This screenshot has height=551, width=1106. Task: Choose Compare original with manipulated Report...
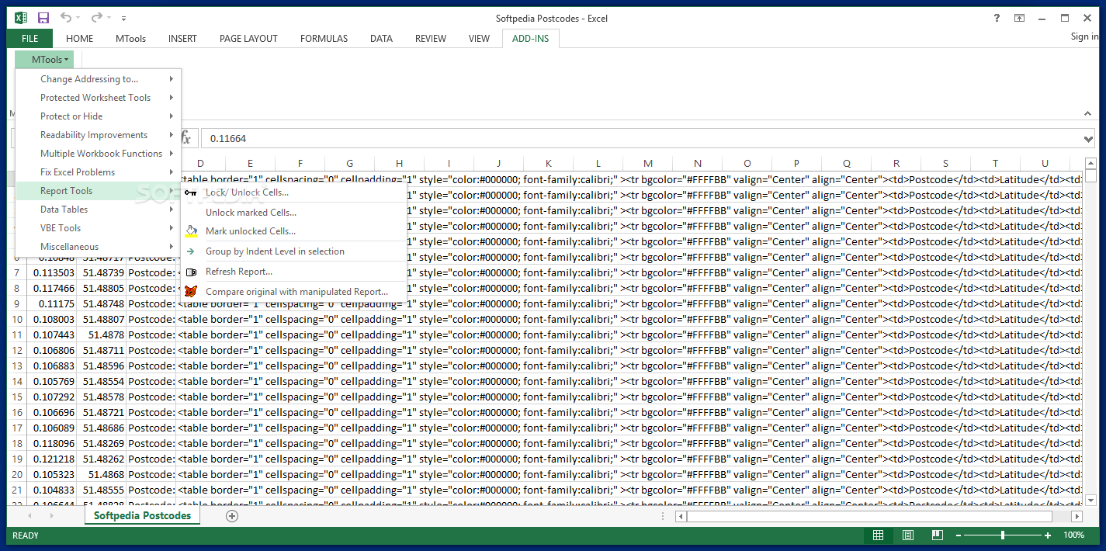point(293,291)
